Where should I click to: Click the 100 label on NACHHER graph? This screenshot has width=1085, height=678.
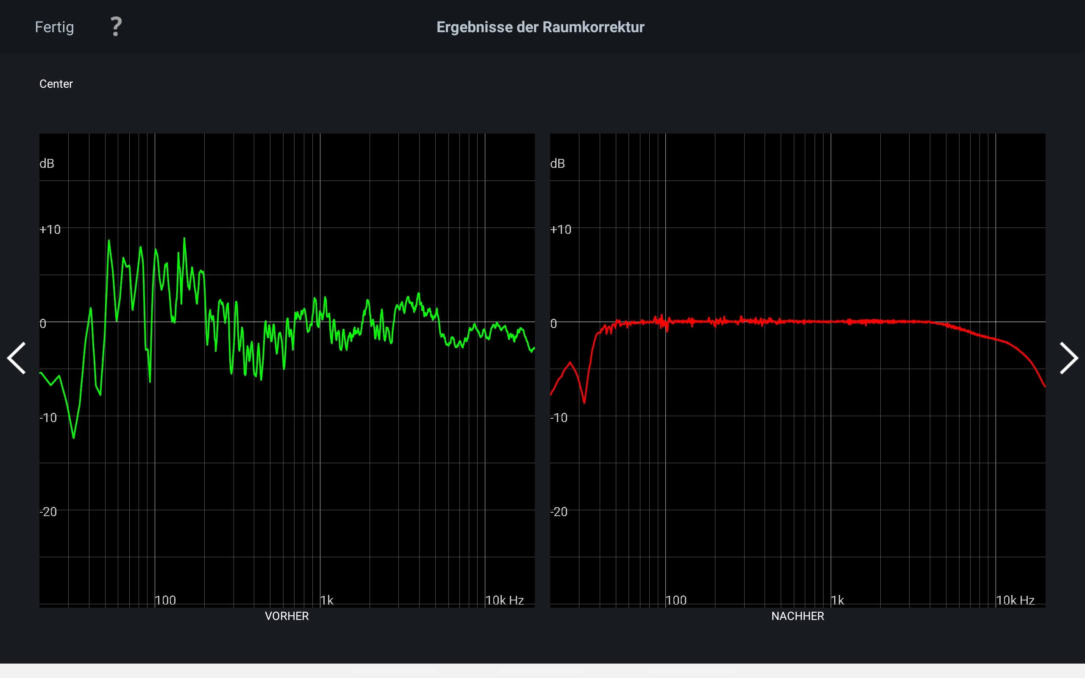click(x=676, y=600)
